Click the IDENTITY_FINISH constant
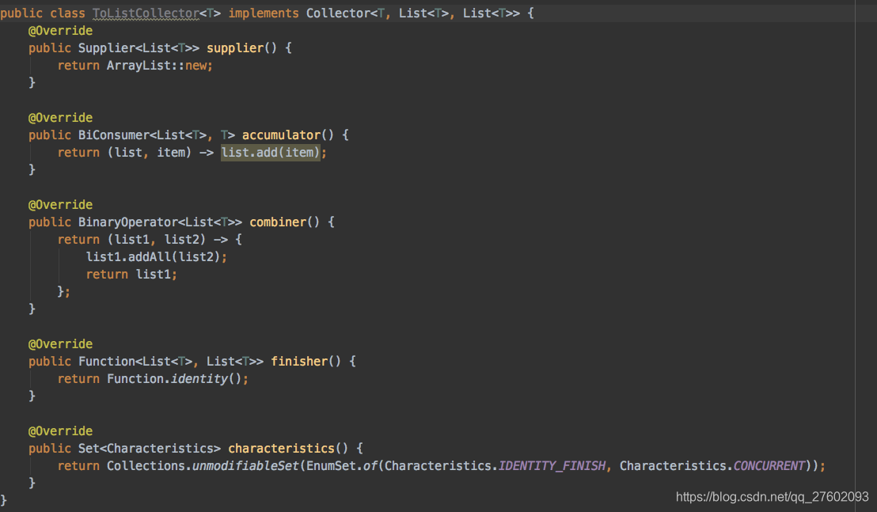Screen dimensions: 877x512 (x=552, y=465)
